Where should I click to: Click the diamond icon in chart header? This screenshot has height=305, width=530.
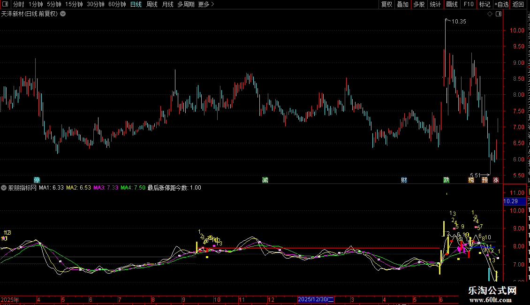(x=490, y=14)
